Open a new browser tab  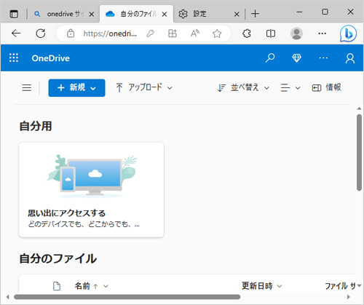(x=255, y=14)
